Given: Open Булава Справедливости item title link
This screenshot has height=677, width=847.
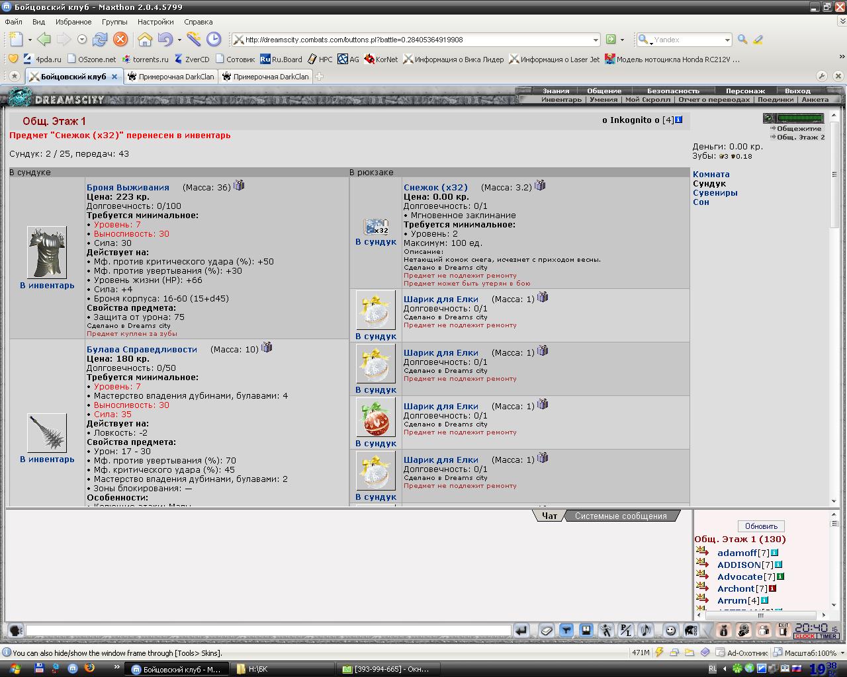Looking at the screenshot, I should [x=142, y=349].
